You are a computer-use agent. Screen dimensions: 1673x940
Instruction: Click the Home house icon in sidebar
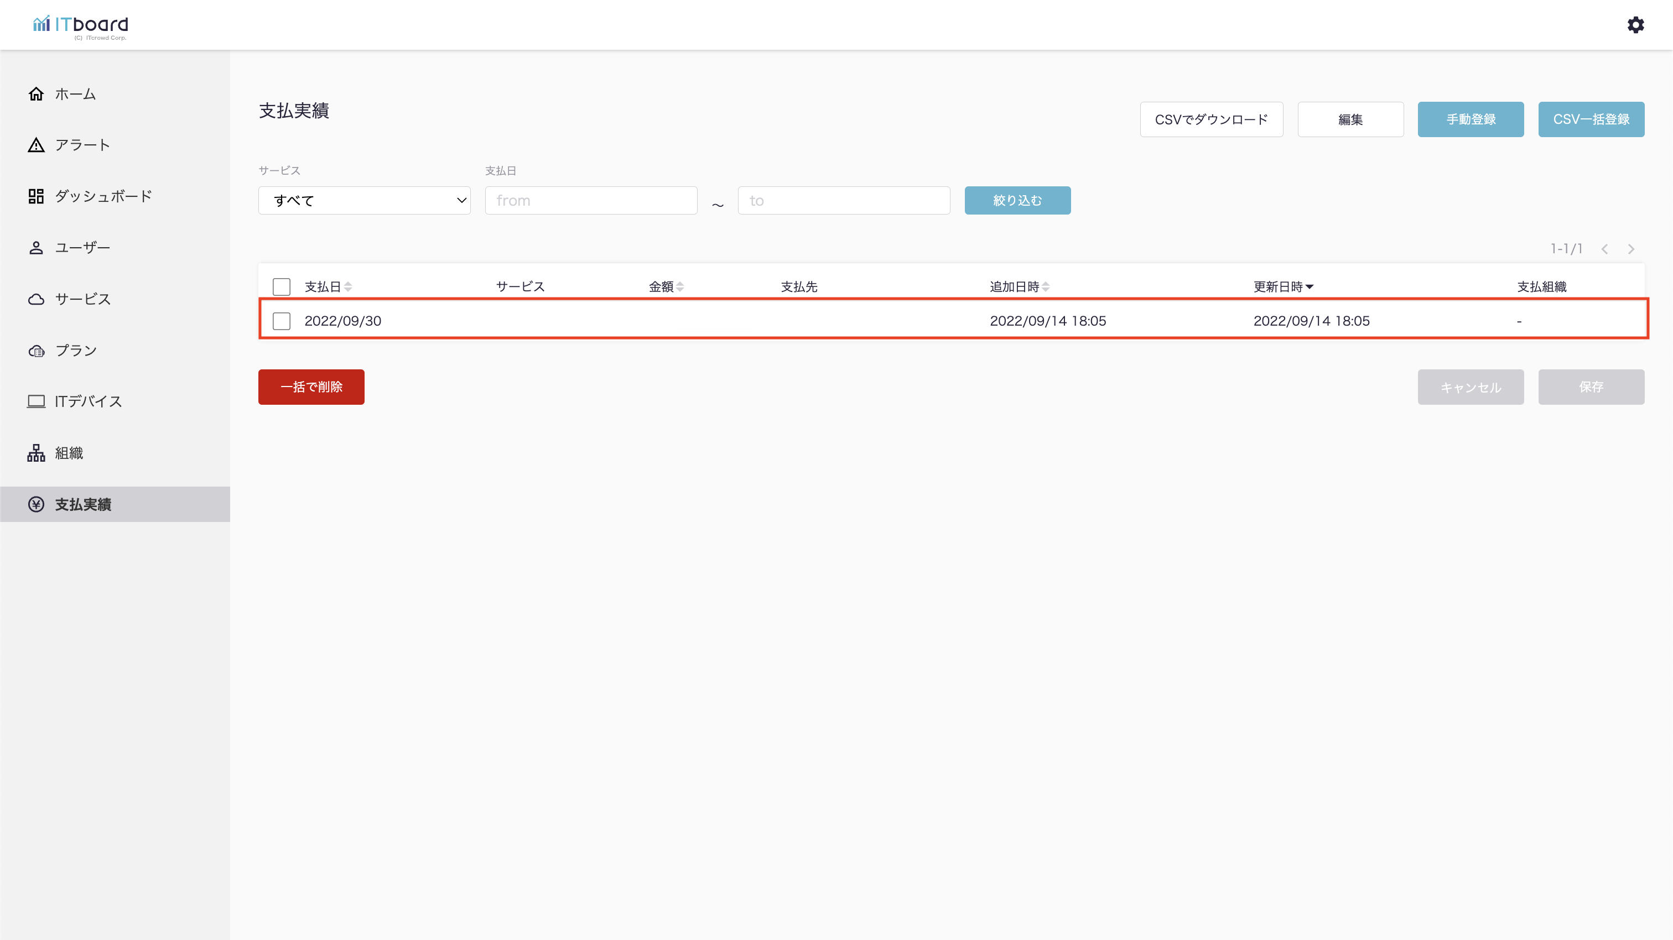point(37,94)
